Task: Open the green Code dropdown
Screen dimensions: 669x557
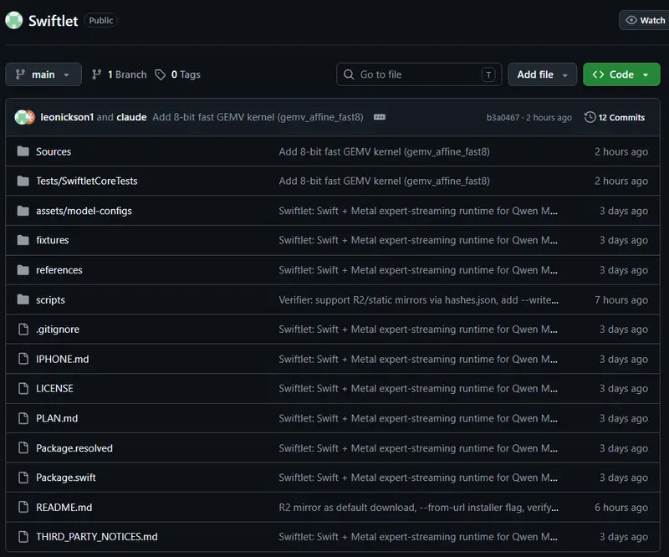Action: pos(621,74)
